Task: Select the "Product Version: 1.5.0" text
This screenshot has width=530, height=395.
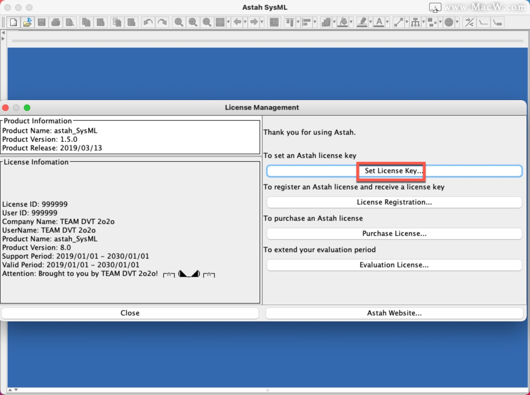Action: pos(40,139)
